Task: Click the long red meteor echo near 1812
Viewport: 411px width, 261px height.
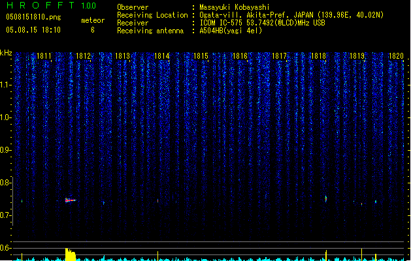Action: pos(71,200)
